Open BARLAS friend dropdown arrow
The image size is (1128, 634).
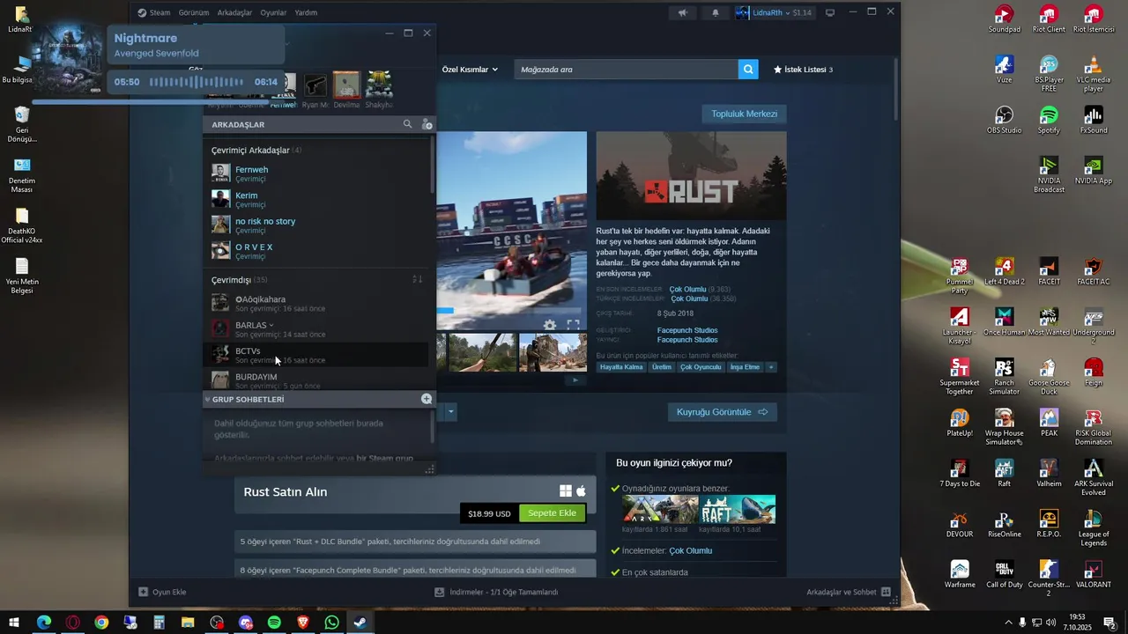pyautogui.click(x=271, y=325)
